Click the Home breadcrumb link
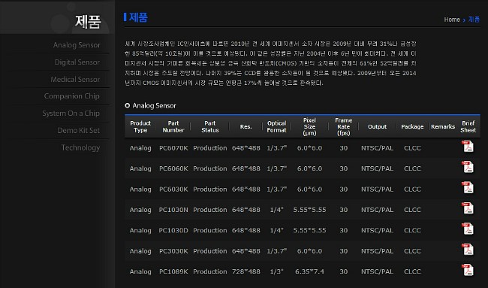 pyautogui.click(x=452, y=20)
